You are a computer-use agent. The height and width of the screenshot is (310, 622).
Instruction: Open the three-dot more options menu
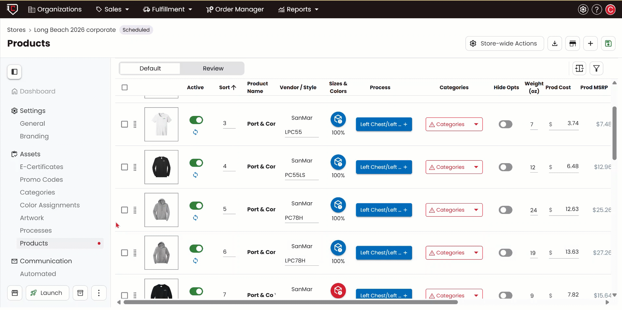pyautogui.click(x=99, y=293)
